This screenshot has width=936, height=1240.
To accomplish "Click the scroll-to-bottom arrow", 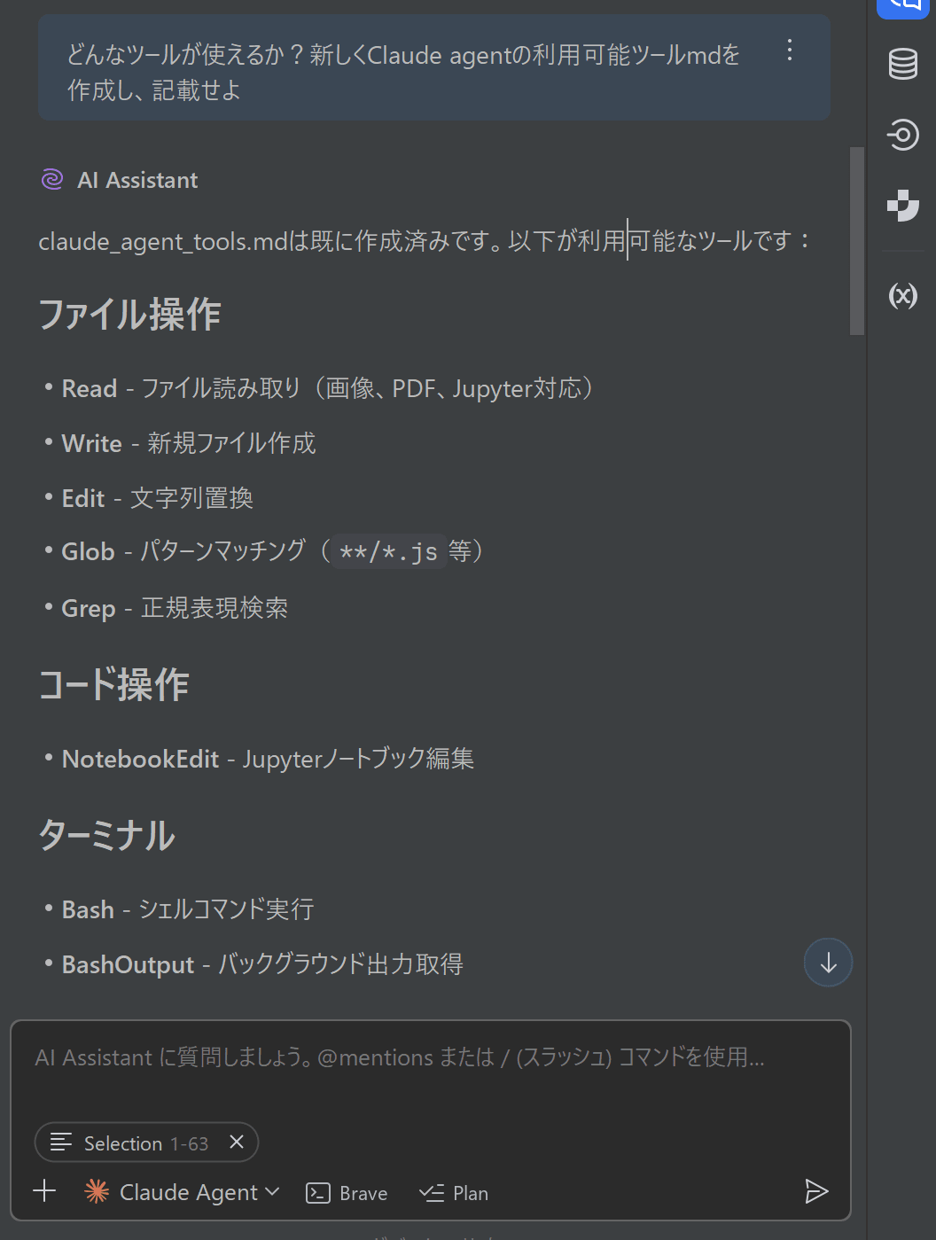I will pyautogui.click(x=828, y=962).
